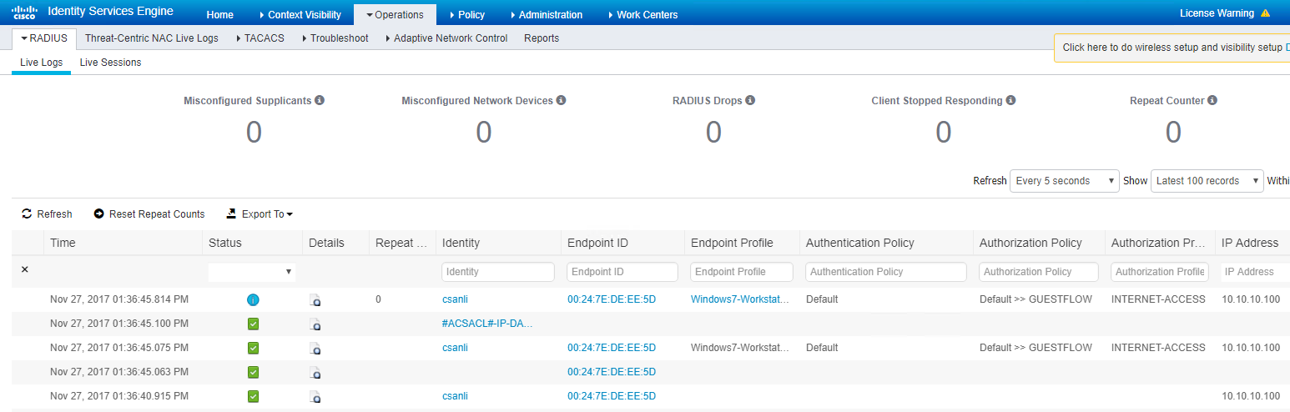Viewport: 1290px width, 412px height.
Task: Open details for 01:36:45.100 PM log
Action: click(315, 324)
